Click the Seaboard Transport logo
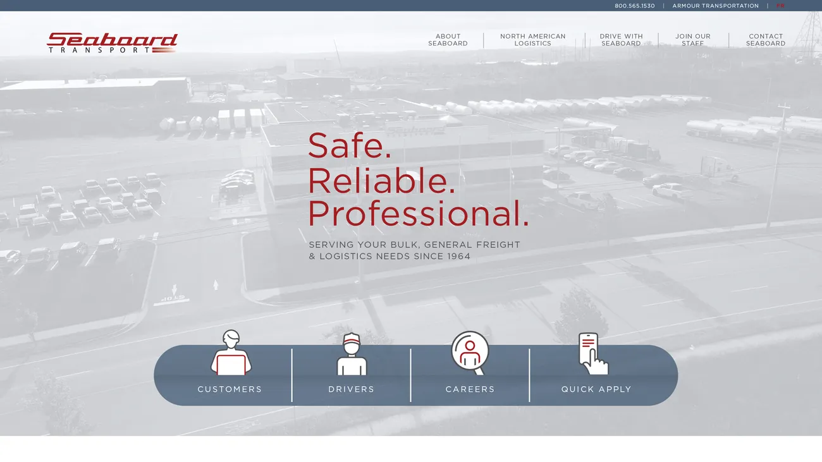Screen dimensions: 822x462 pyautogui.click(x=113, y=43)
